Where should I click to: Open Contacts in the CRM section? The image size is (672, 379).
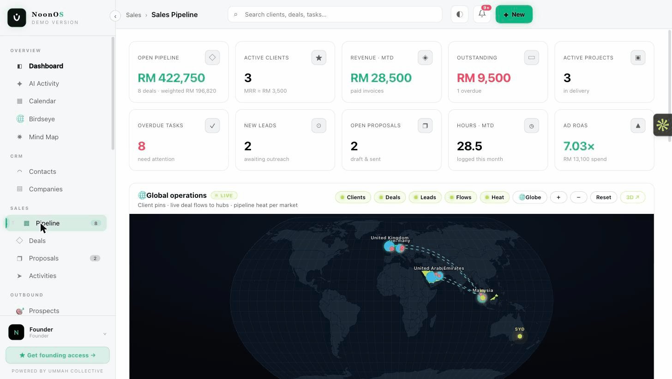point(57,172)
